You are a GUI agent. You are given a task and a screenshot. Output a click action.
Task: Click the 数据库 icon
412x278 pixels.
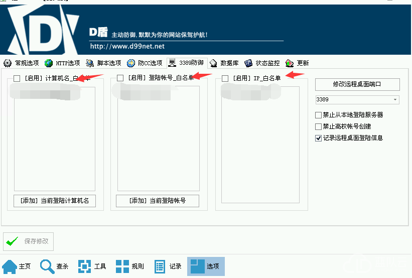pos(213,63)
